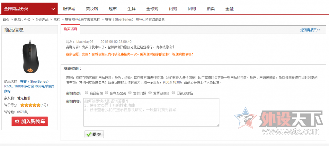Open 闪购 in navigation bar
The image size is (329, 146).
click(173, 9)
